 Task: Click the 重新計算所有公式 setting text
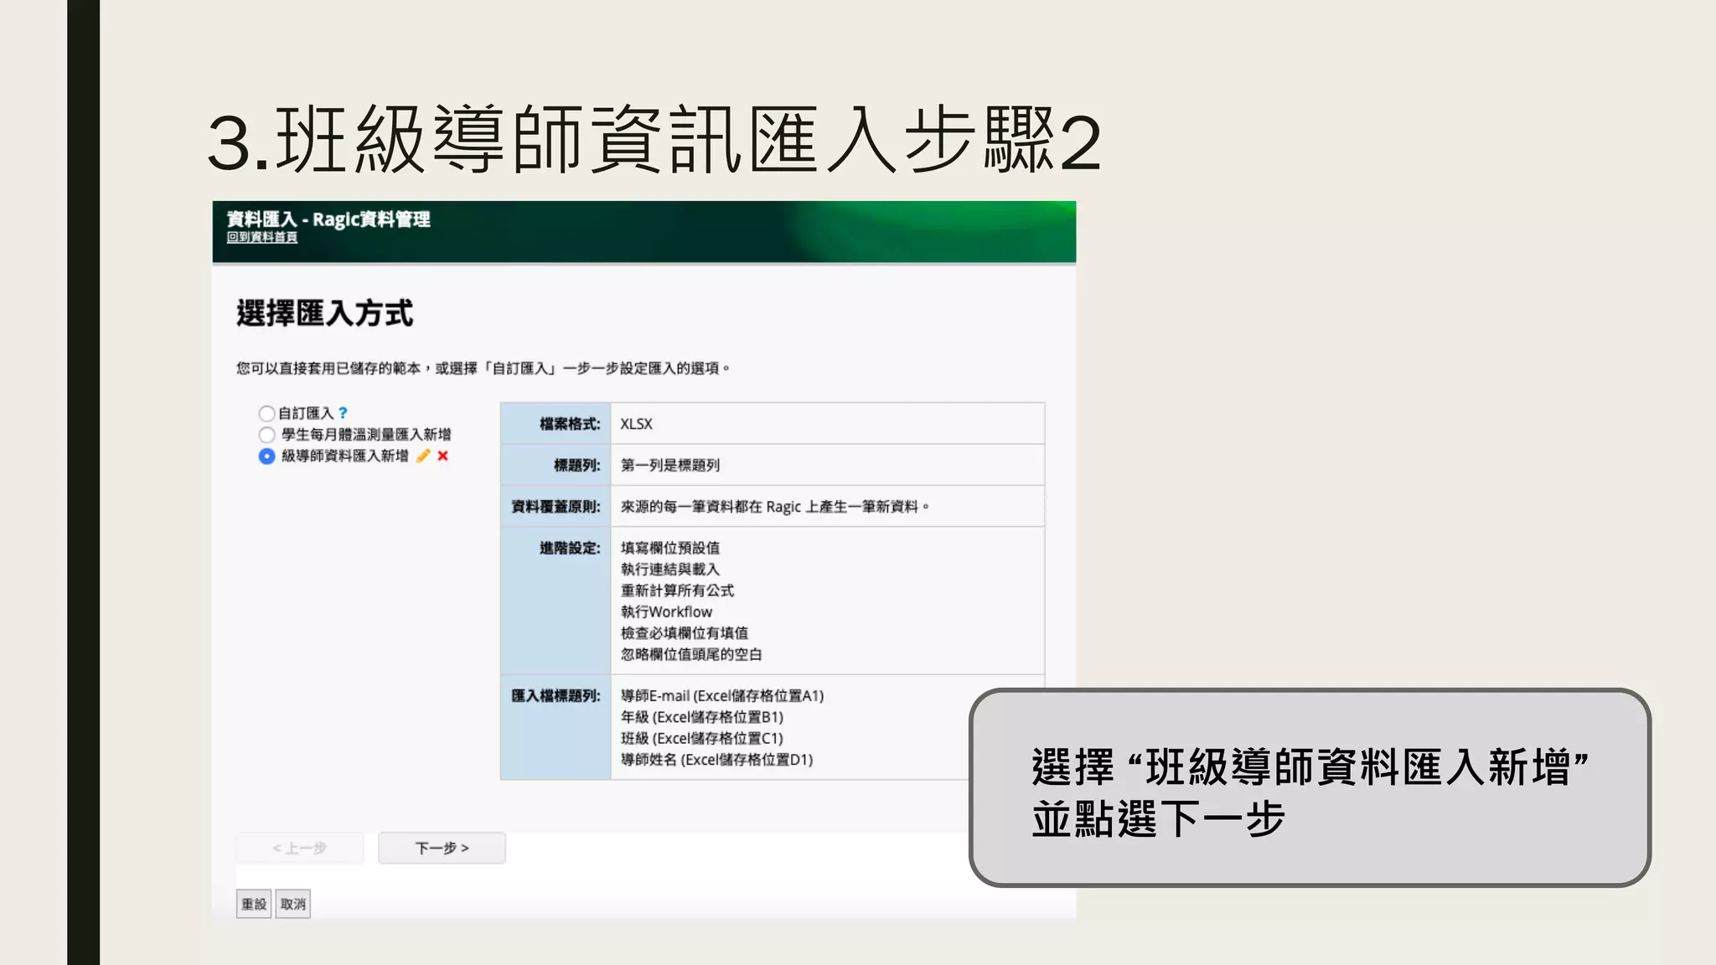pos(677,591)
